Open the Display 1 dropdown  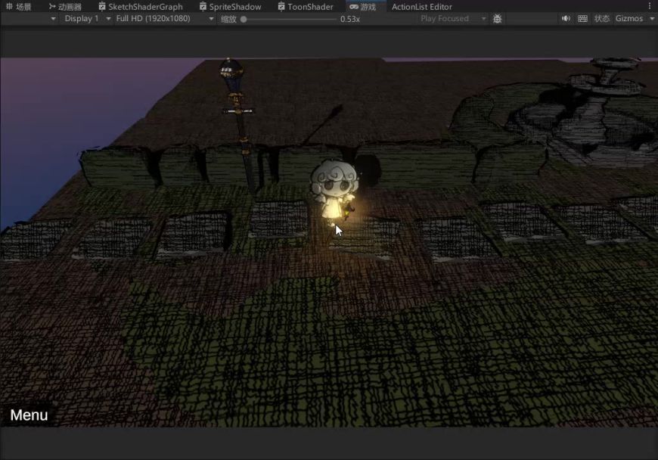click(86, 18)
